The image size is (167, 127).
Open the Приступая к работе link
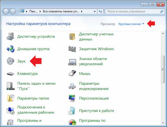(x=97, y=111)
